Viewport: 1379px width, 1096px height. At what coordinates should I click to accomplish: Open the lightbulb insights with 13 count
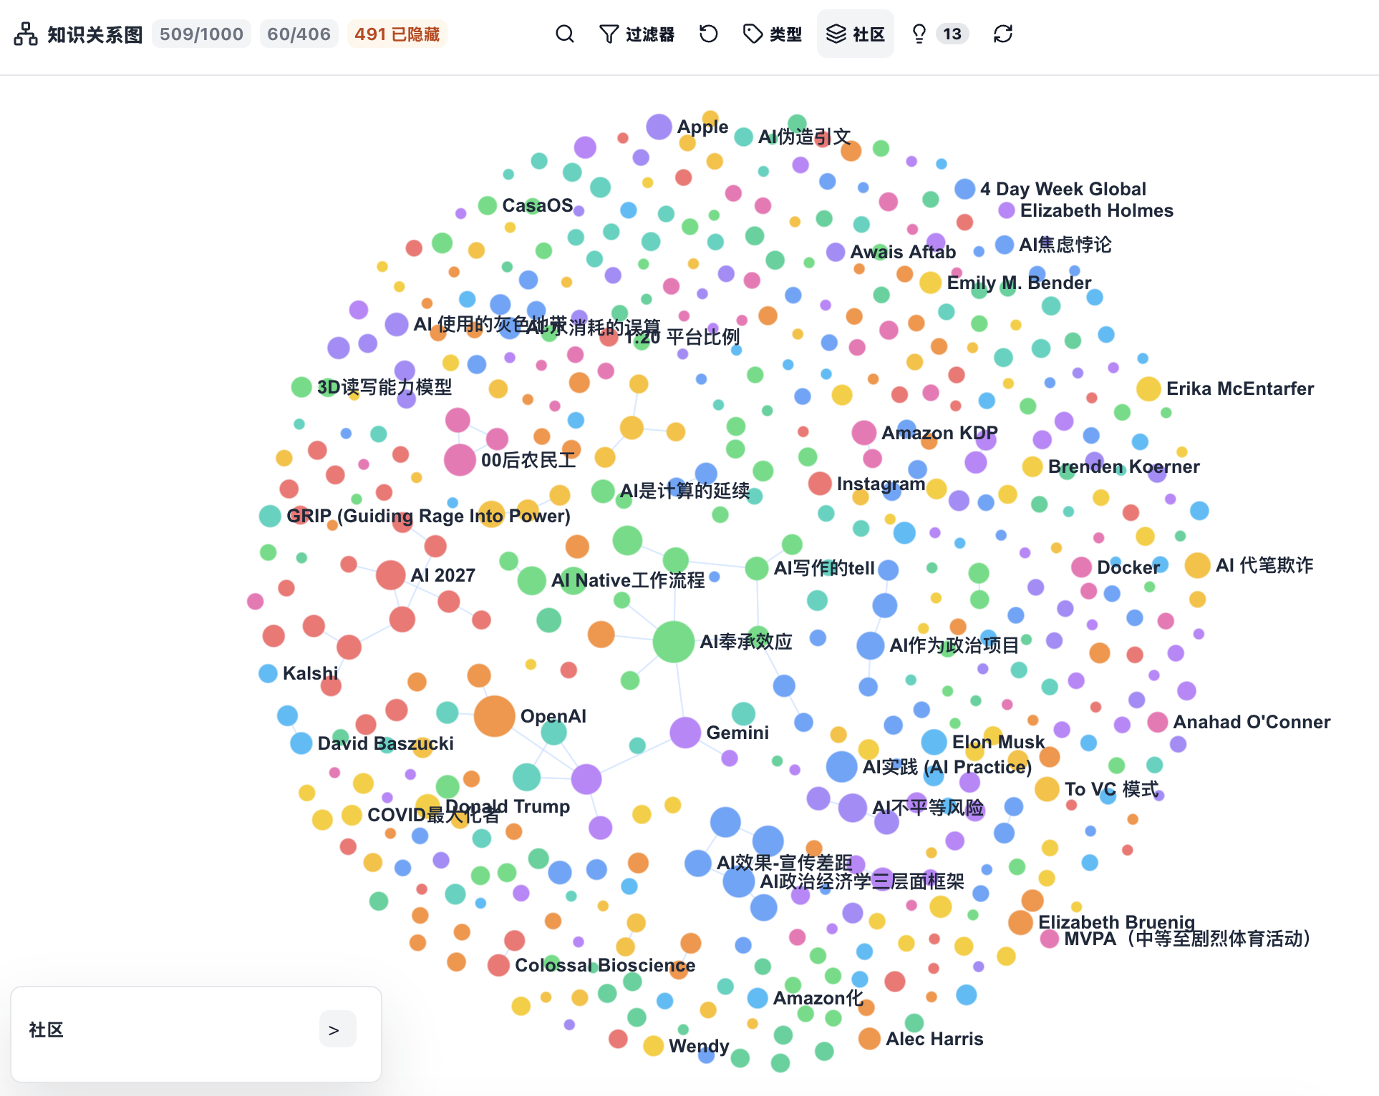(x=939, y=34)
